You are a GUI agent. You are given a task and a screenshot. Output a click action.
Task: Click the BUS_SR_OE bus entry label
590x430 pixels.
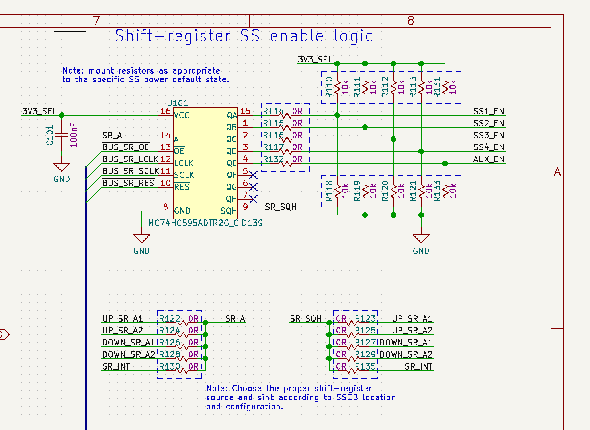tap(125, 147)
